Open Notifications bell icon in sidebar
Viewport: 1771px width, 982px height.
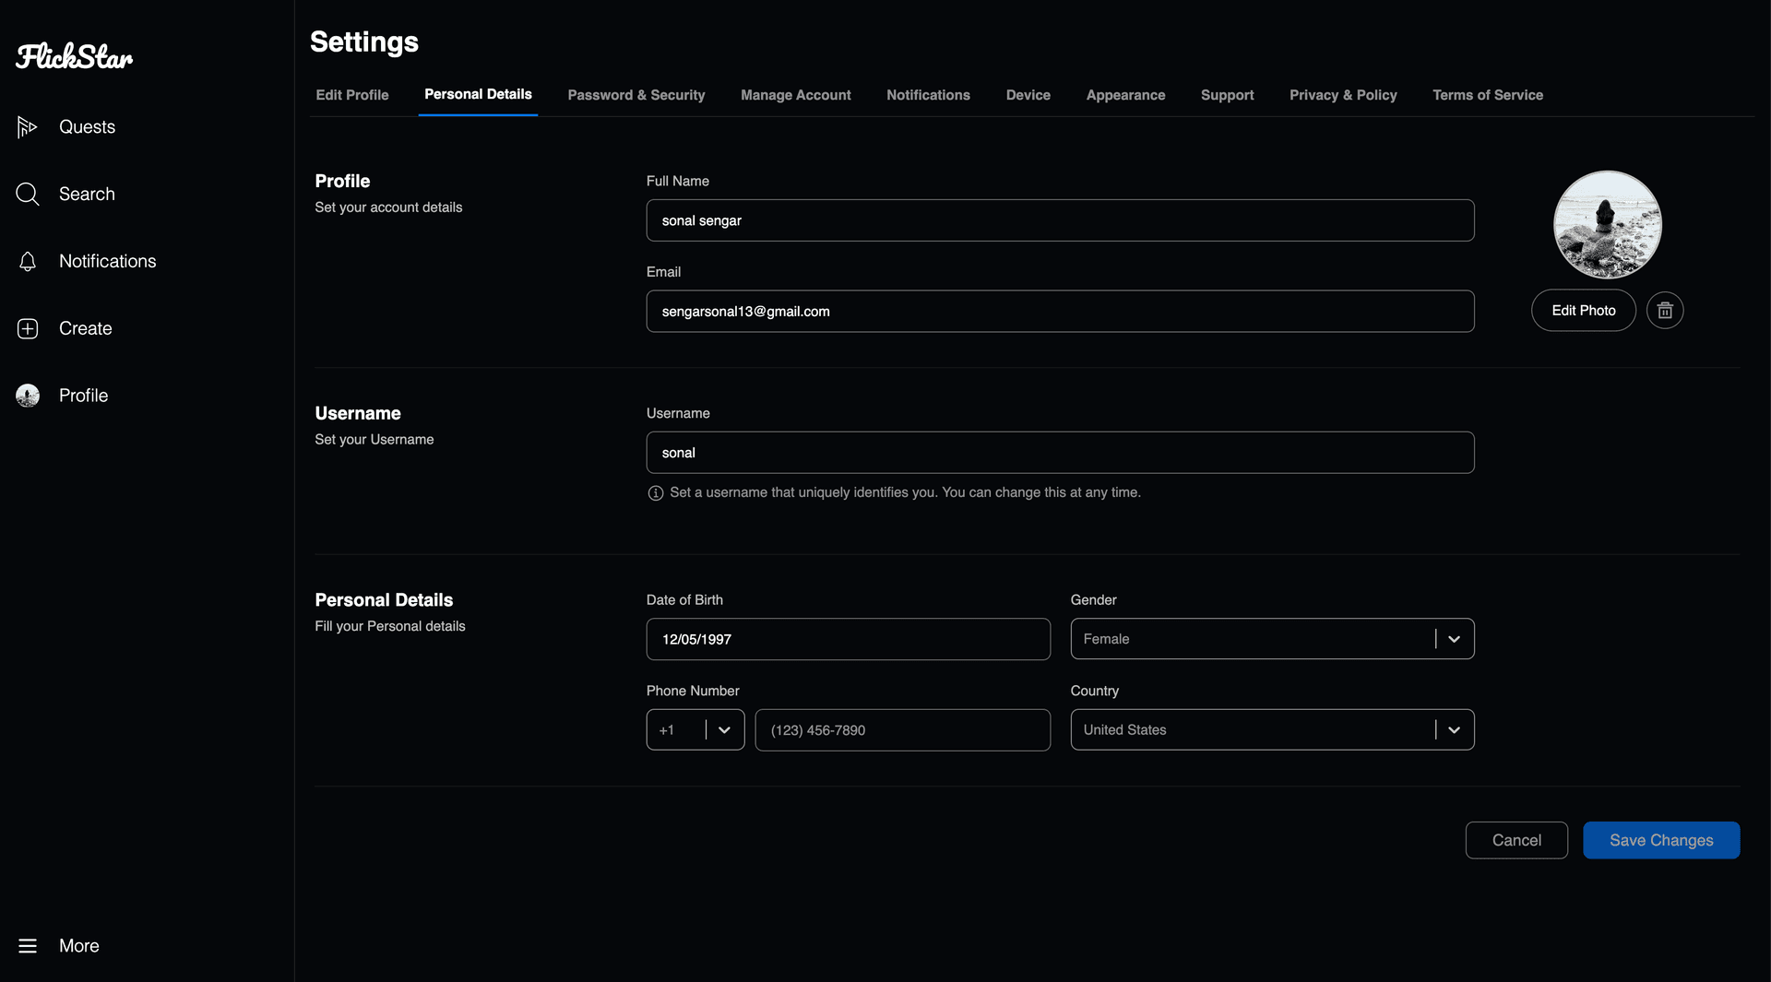pyautogui.click(x=27, y=262)
